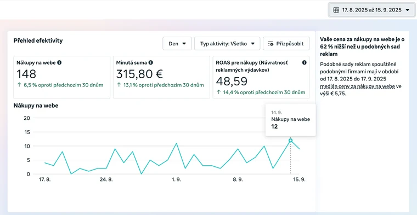Click the calendar icon in date selector
The image size is (417, 215).
coord(336,10)
